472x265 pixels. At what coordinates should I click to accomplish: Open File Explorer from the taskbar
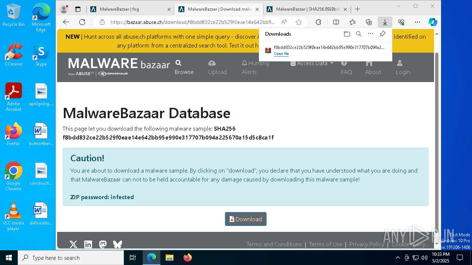tap(169, 258)
